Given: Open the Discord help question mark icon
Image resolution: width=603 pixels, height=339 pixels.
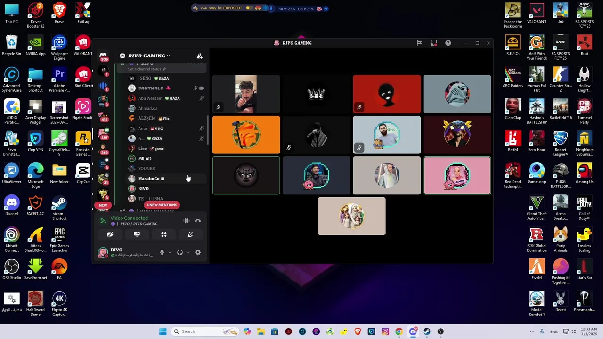Looking at the screenshot, I should 448,43.
